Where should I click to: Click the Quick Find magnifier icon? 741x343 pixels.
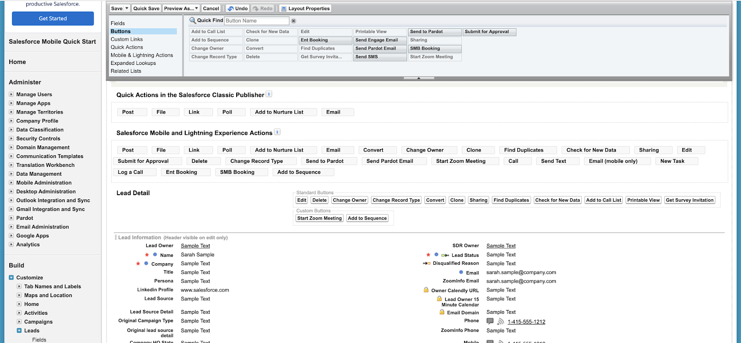[193, 20]
